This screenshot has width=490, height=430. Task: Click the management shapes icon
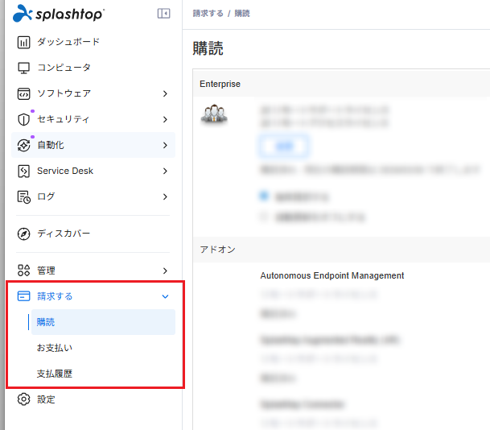pyautogui.click(x=24, y=271)
